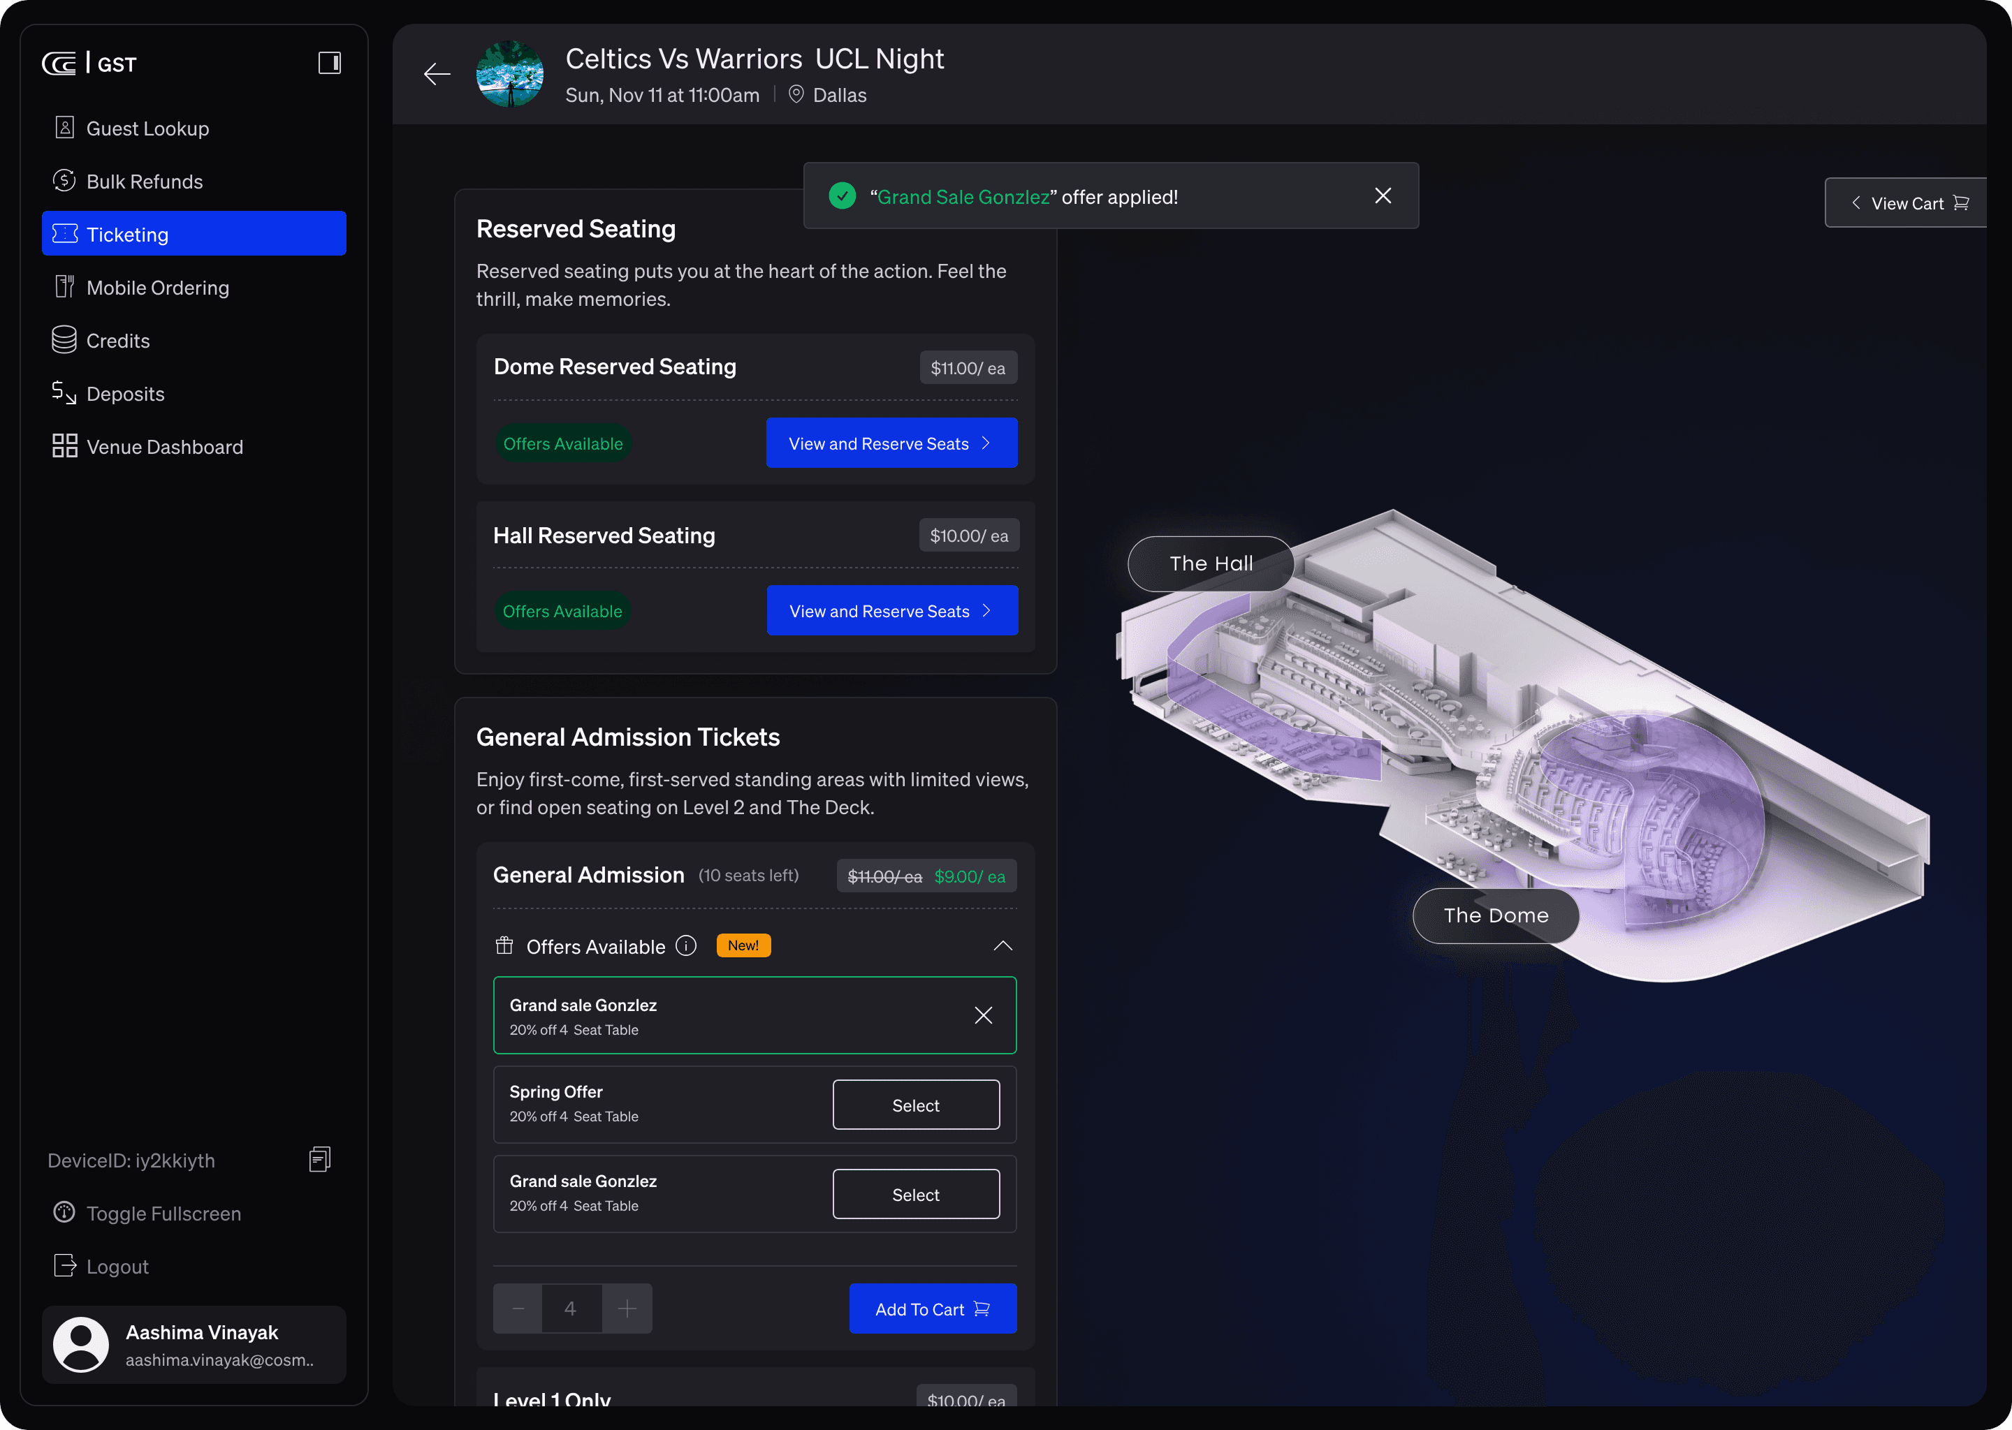Click the $10.00/ ea Hall price tag
The height and width of the screenshot is (1430, 2012).
969,536
